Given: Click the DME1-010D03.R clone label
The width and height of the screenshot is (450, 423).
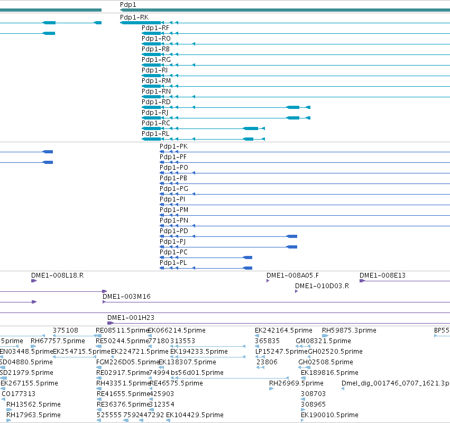Looking at the screenshot, I should click(x=322, y=286).
